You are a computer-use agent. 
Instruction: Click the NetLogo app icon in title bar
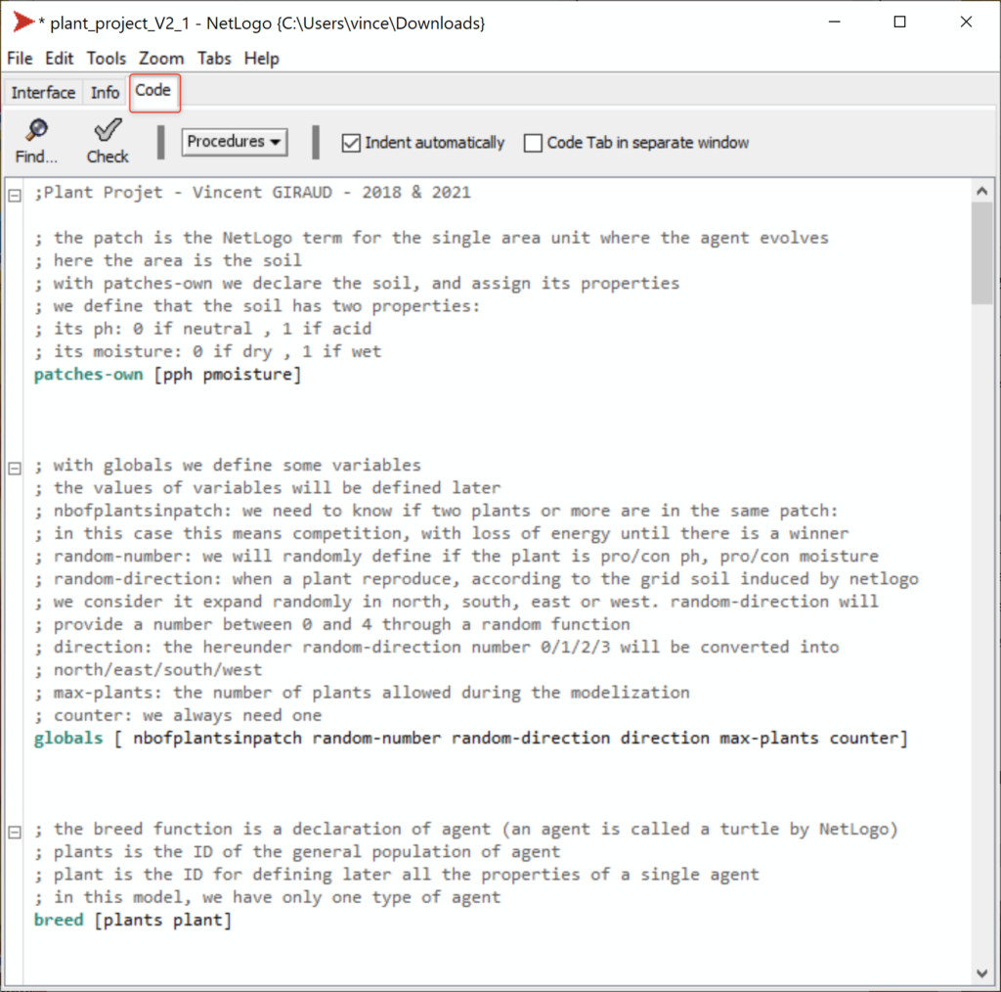click(x=23, y=23)
